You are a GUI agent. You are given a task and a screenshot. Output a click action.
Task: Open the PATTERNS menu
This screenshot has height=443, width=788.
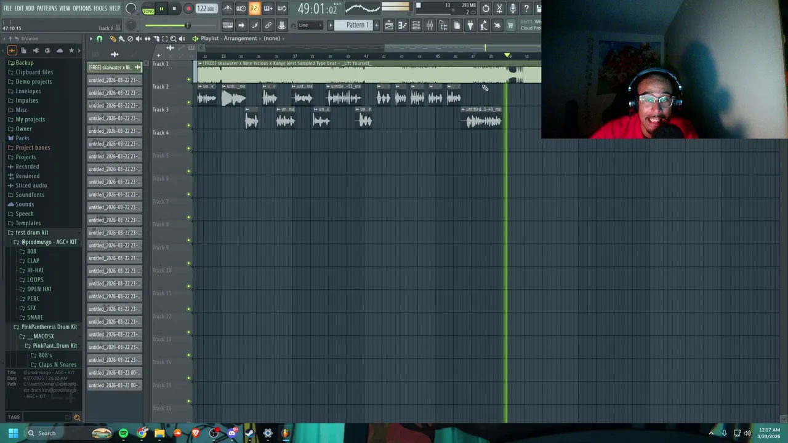click(47, 9)
